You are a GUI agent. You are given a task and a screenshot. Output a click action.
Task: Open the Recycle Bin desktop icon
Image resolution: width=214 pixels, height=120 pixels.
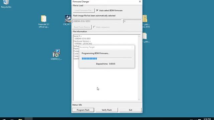pyautogui.click(x=6, y=4)
